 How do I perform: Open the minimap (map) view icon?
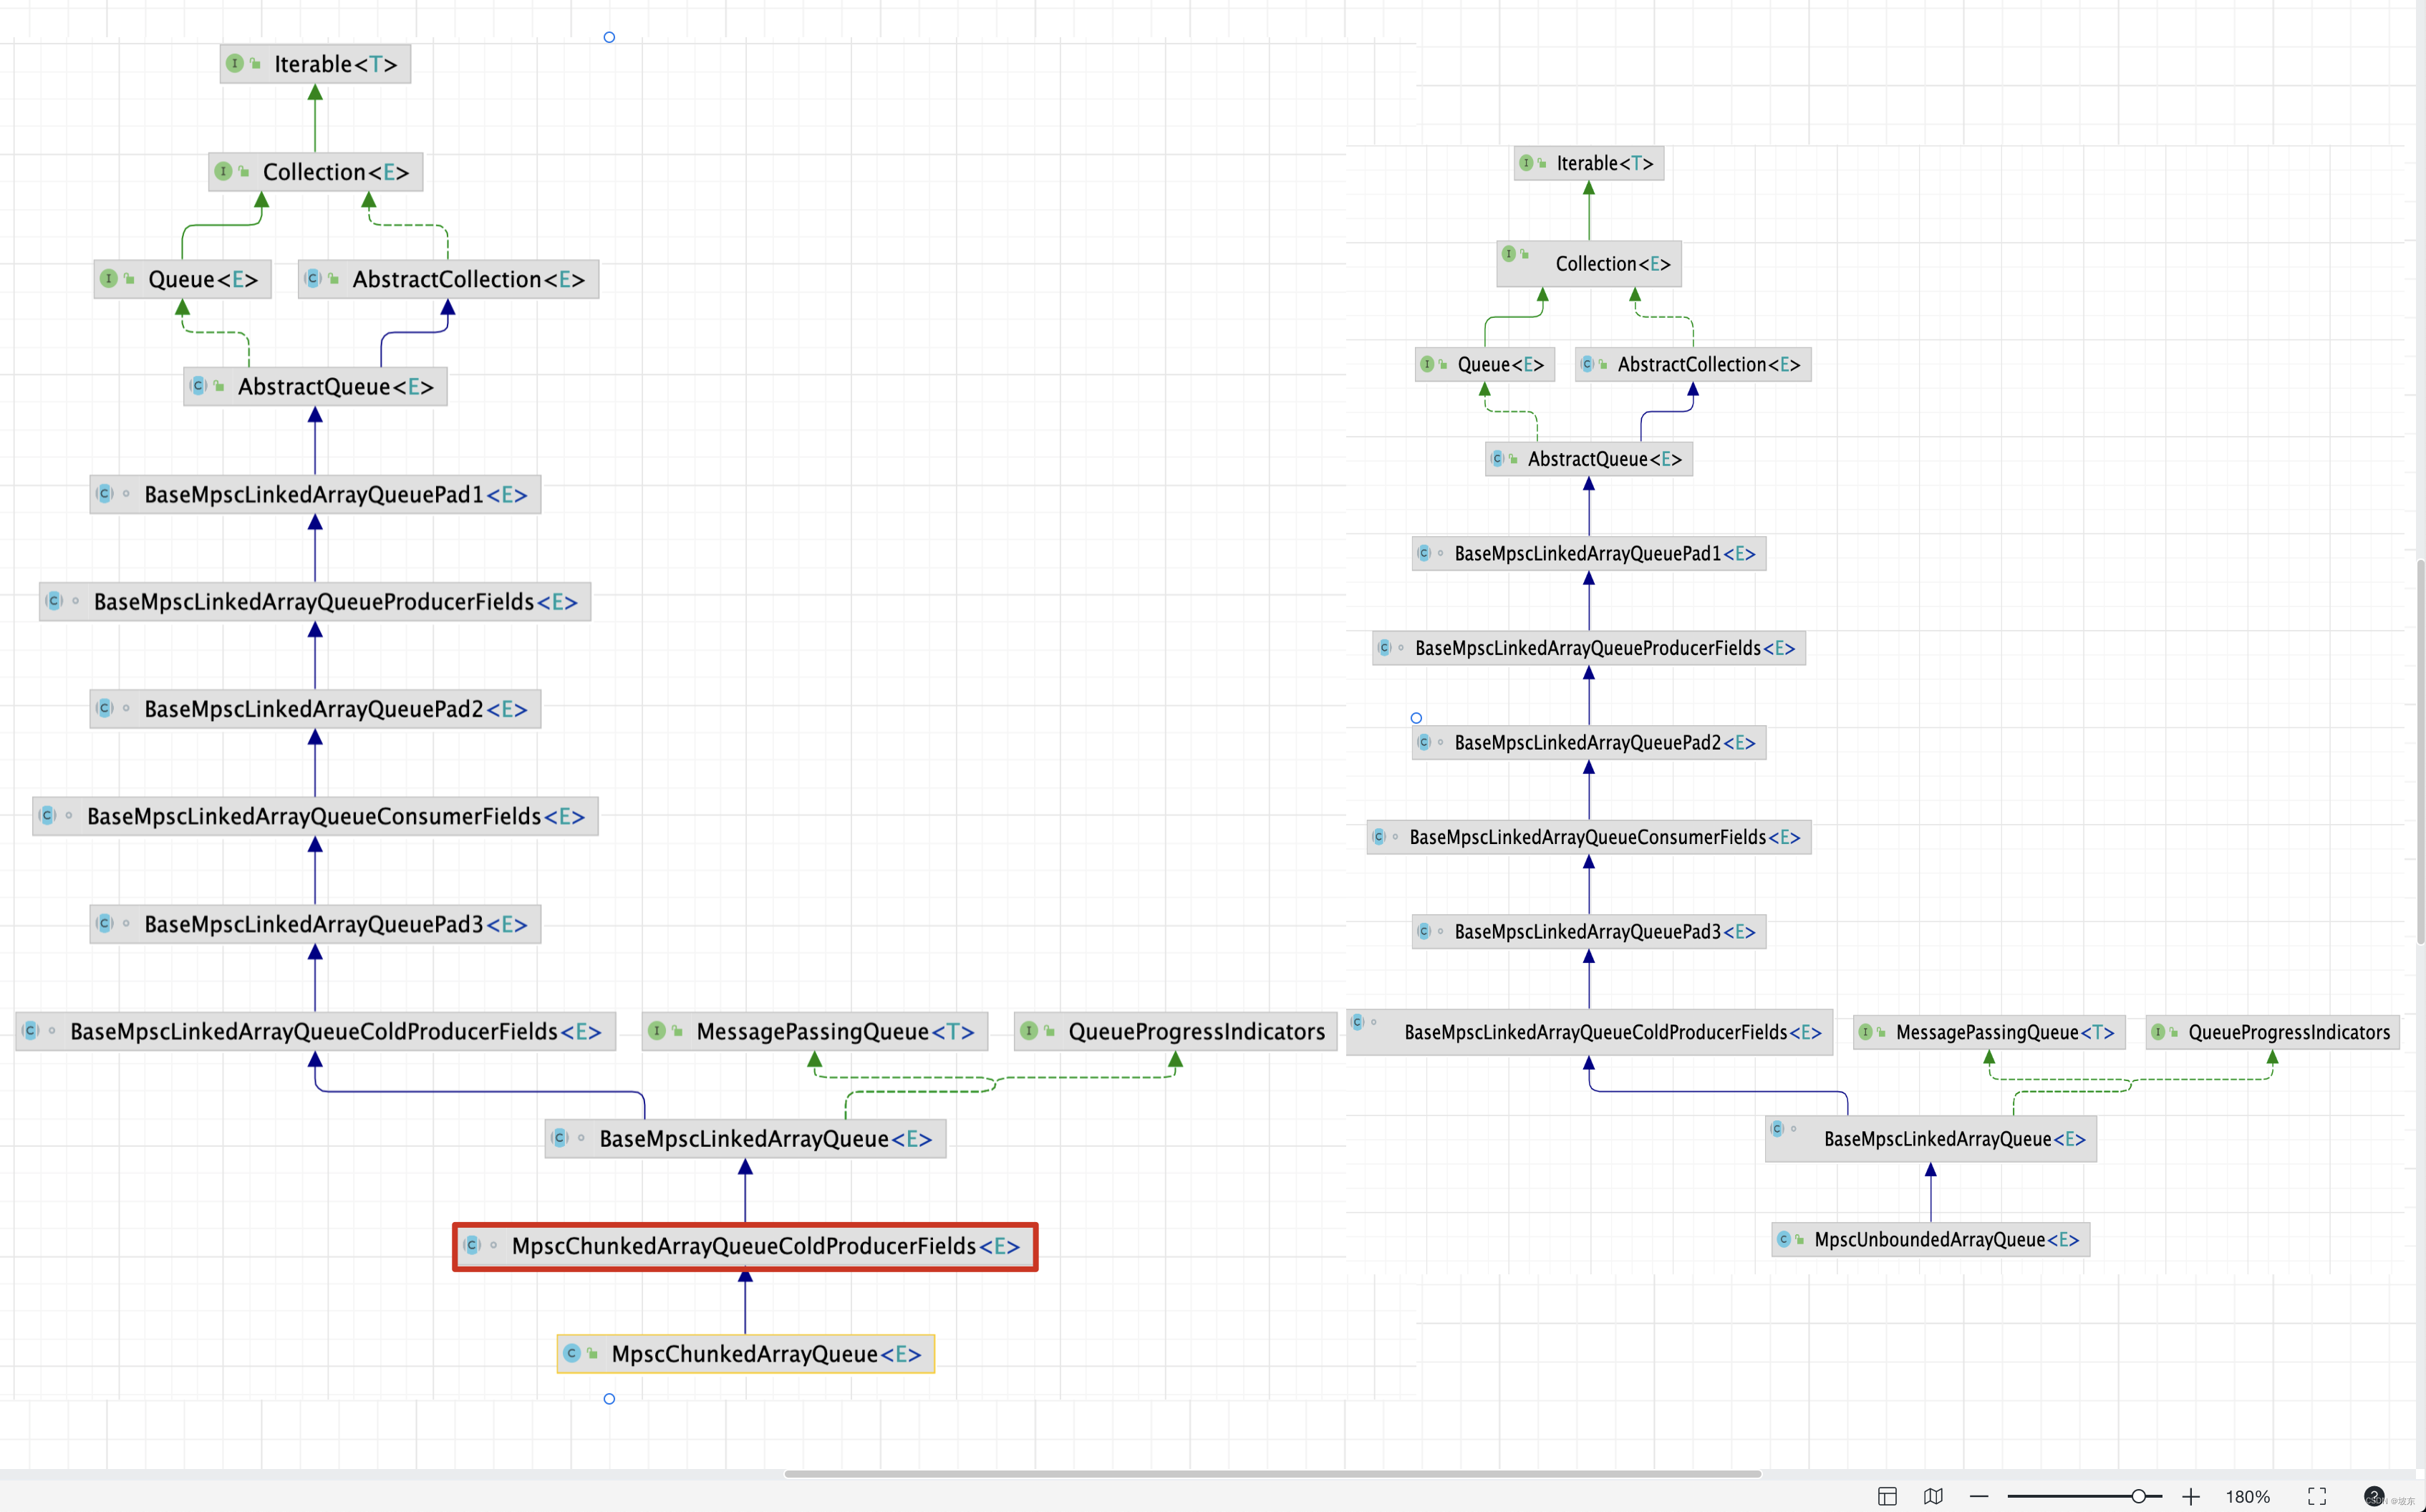[1933, 1496]
